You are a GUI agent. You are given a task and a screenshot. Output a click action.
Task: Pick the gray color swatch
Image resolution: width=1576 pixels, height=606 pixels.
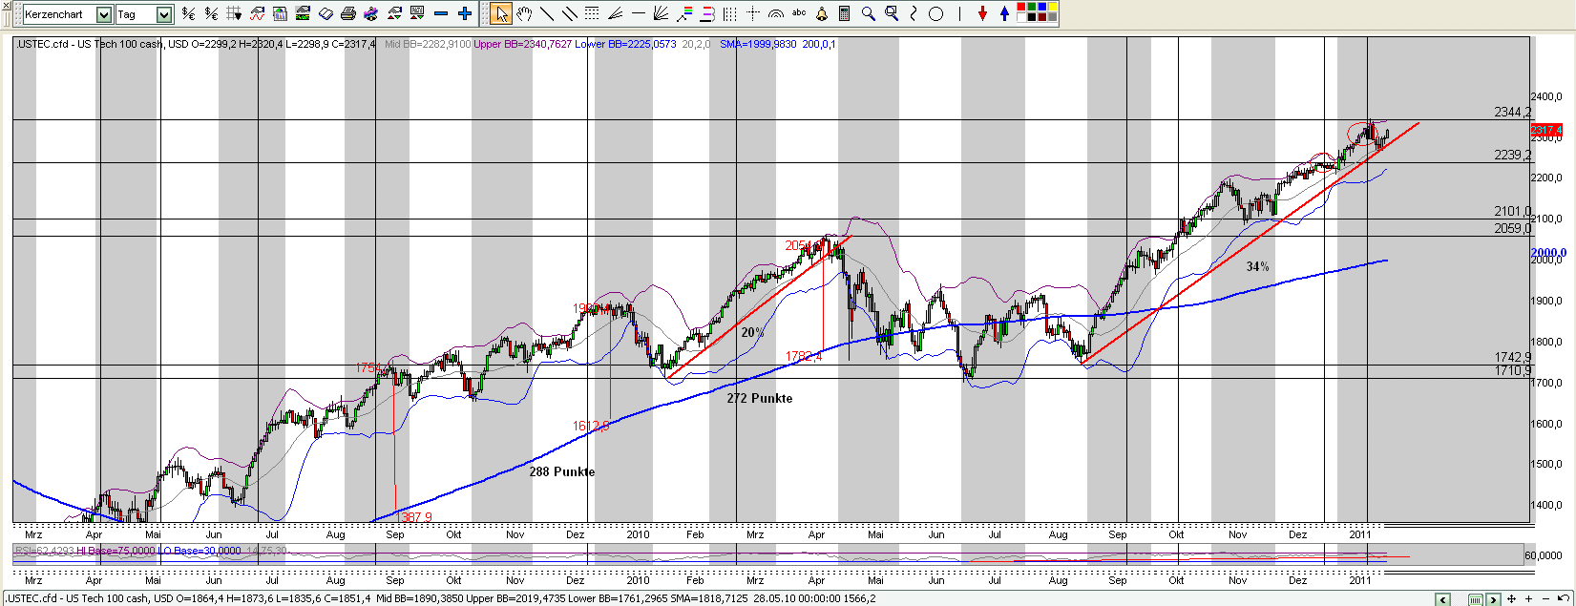pos(1053,17)
